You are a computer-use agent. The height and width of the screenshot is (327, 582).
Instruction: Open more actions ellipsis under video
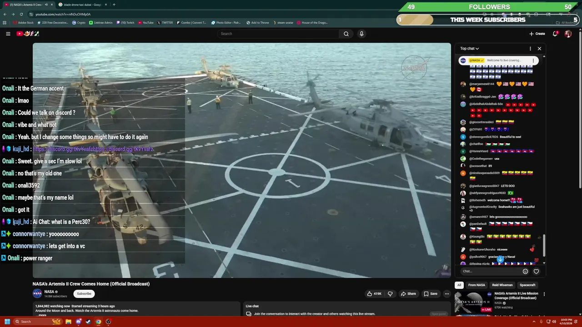click(x=447, y=294)
